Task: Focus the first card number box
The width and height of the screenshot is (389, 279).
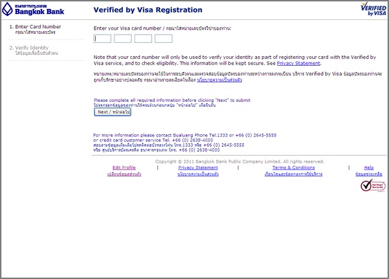Action: [102, 39]
